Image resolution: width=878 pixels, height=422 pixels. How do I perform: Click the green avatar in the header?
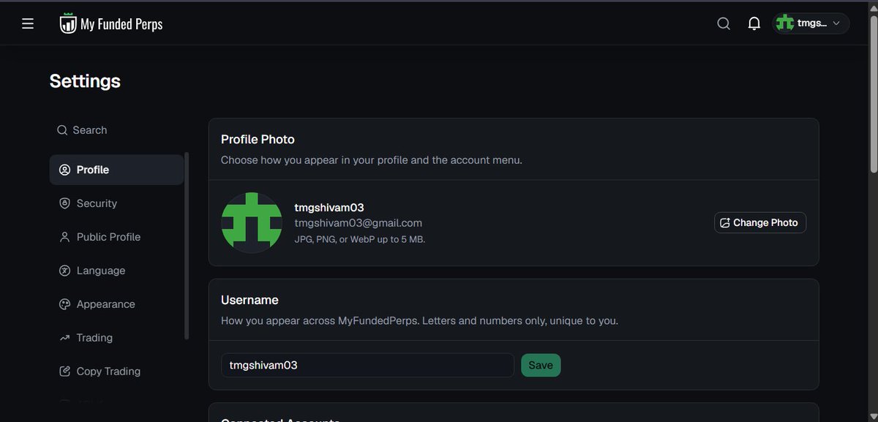tap(785, 23)
